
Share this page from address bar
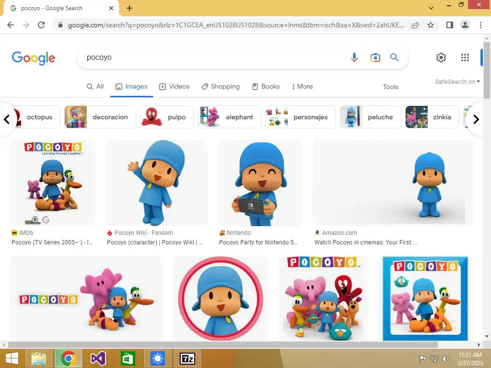click(415, 25)
